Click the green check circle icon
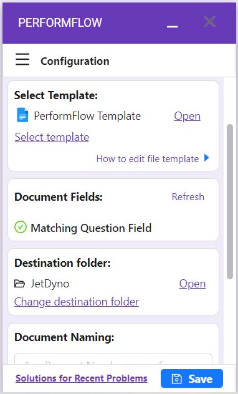The width and height of the screenshot is (238, 394). (21, 227)
